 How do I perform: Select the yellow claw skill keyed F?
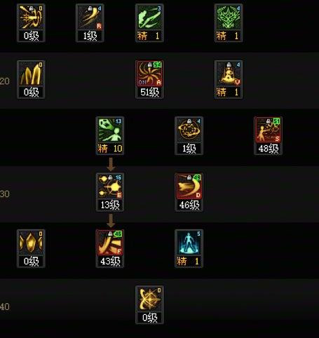point(110,243)
